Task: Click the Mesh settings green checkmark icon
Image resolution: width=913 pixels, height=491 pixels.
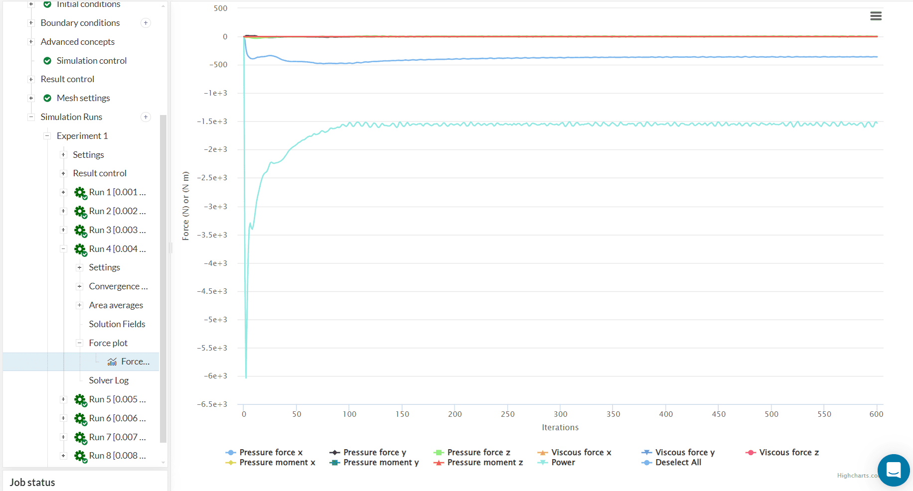Action: [47, 98]
